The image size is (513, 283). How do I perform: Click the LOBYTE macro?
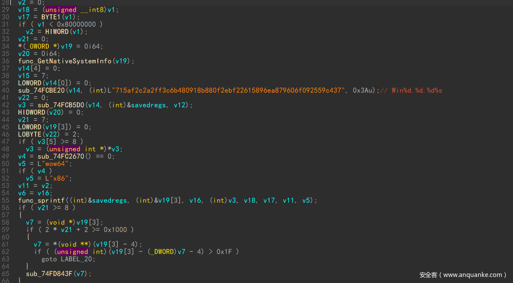29,134
